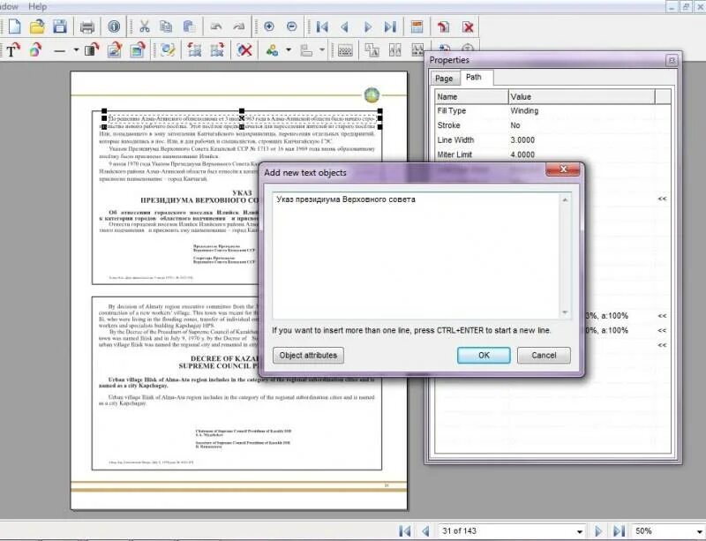Image resolution: width=706 pixels, height=541 pixels.
Task: Pick the line drawing tool
Action: click(60, 50)
